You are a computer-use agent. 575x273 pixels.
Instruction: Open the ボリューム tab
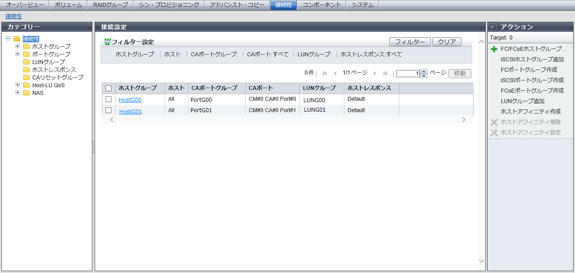[x=68, y=5]
